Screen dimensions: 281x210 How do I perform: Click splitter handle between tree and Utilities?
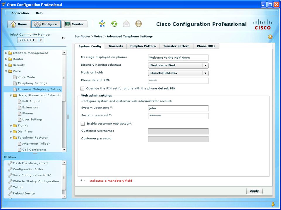pyautogui.click(x=35, y=153)
